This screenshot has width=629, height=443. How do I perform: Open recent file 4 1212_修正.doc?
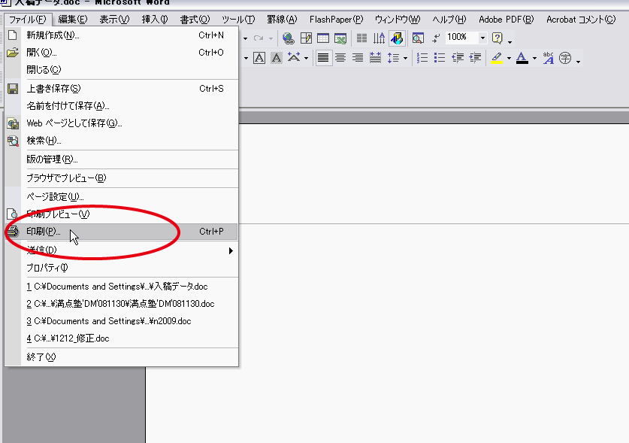pyautogui.click(x=121, y=338)
